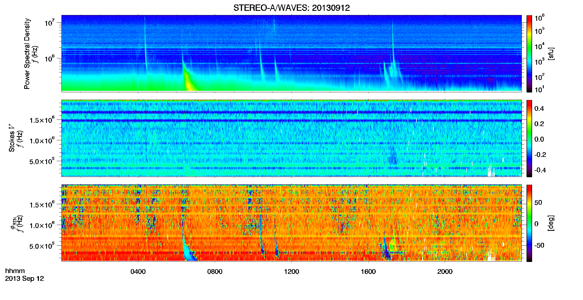This screenshot has width=583, height=300.
Task: Click the 0.0 label on Stokes V colorbar
Action: click(539, 139)
